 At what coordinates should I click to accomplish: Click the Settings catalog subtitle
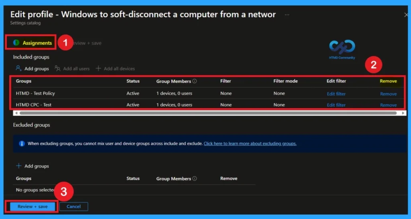[x=25, y=23]
